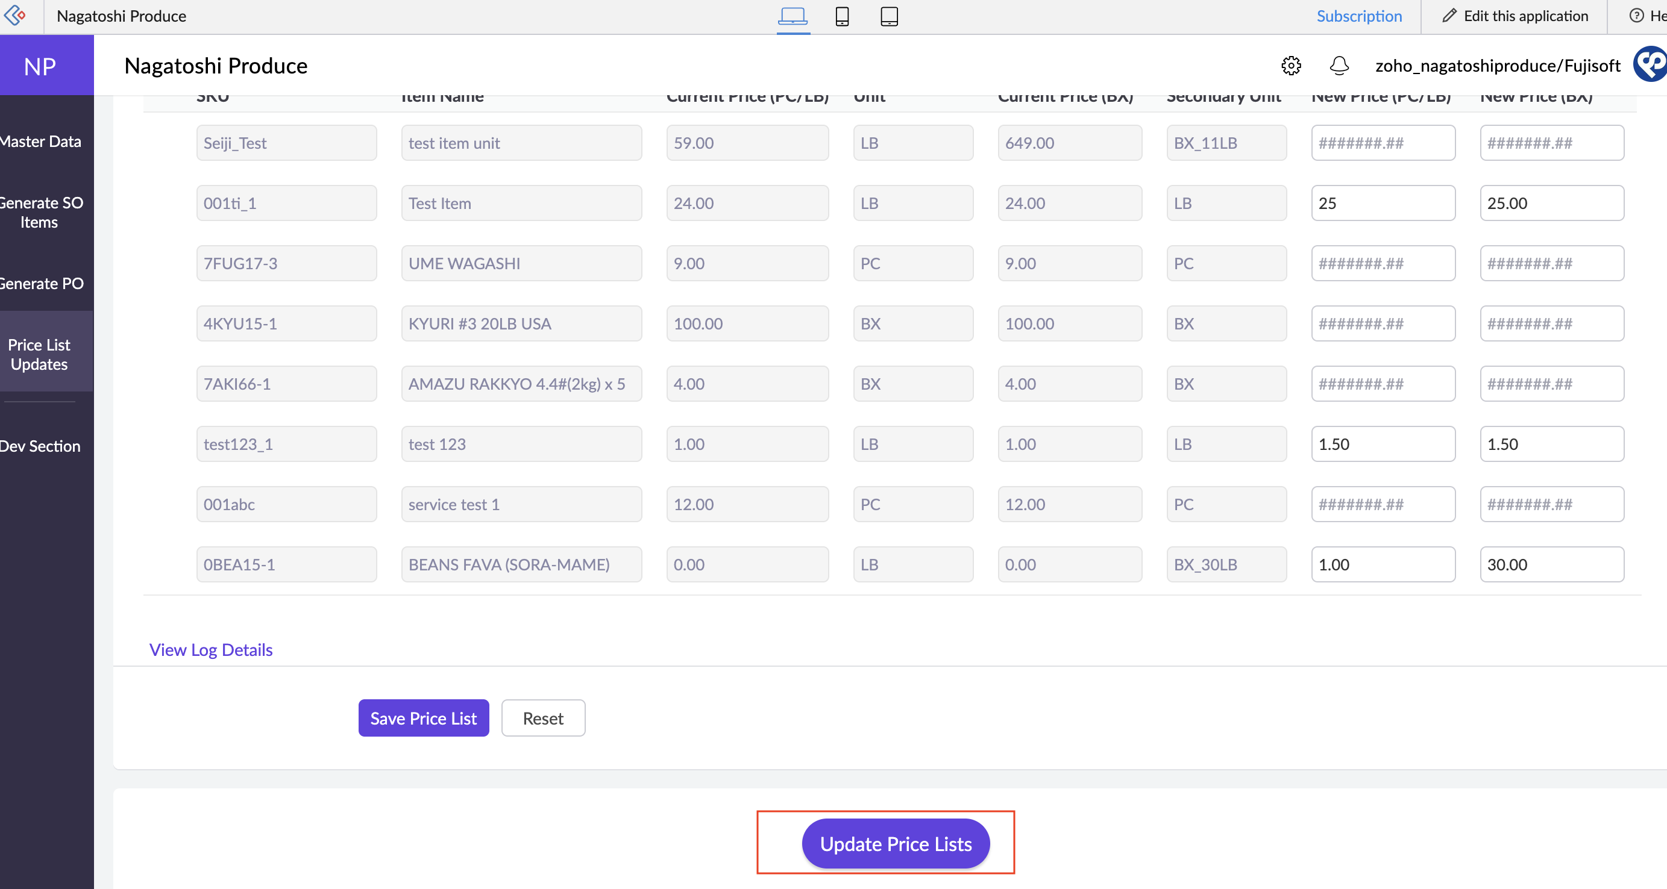Click the pencil Edit this application
The height and width of the screenshot is (889, 1667).
coord(1516,16)
